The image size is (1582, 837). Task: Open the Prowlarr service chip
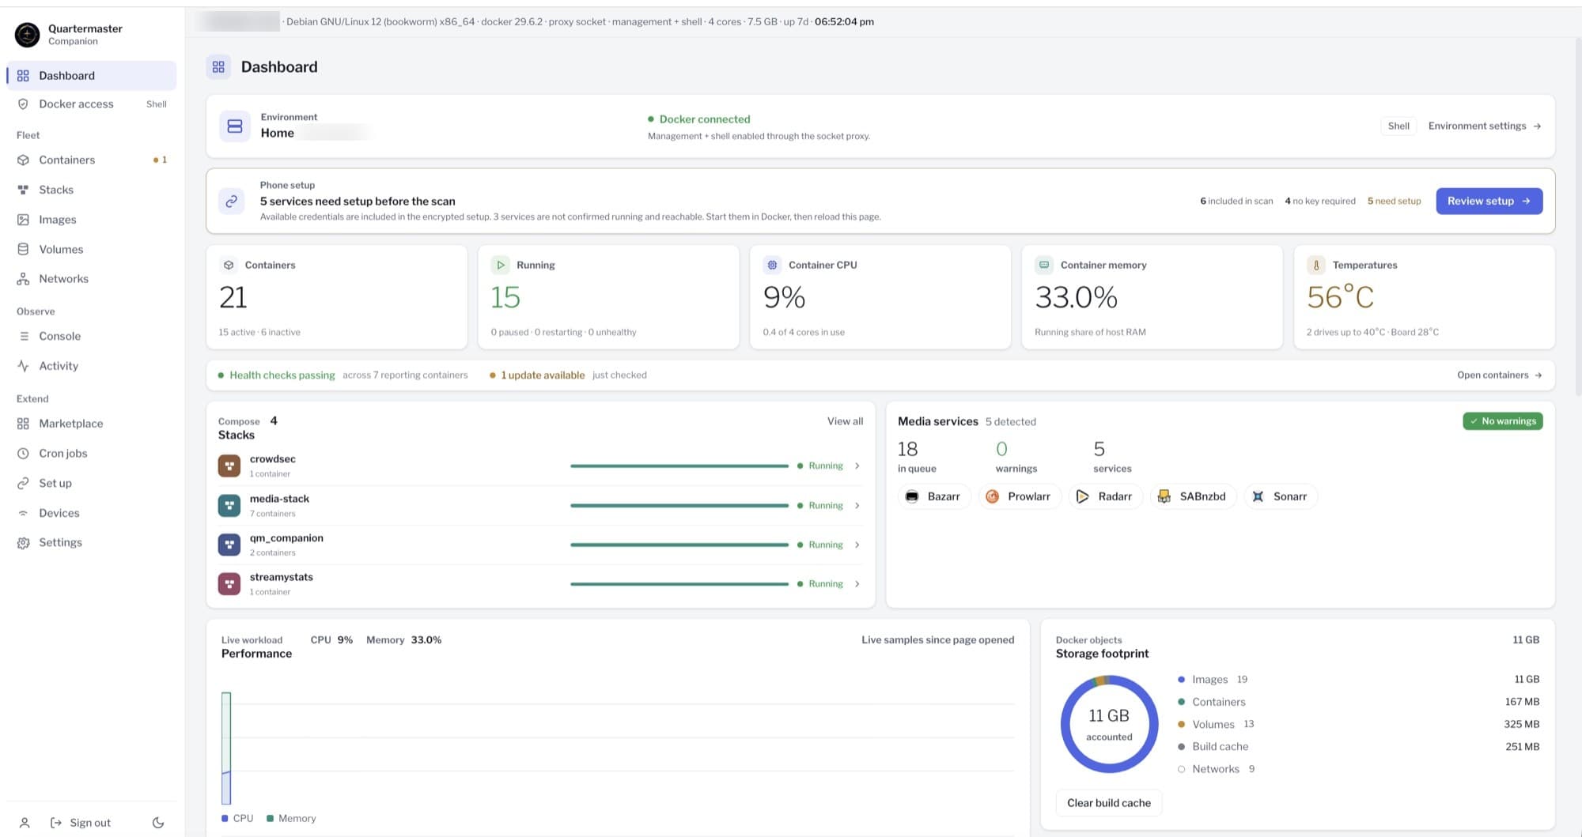(1019, 496)
